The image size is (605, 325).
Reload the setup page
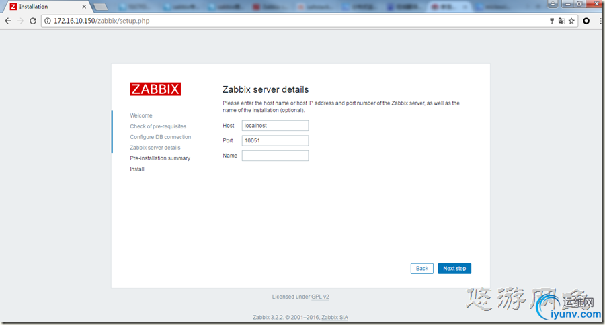click(x=33, y=21)
